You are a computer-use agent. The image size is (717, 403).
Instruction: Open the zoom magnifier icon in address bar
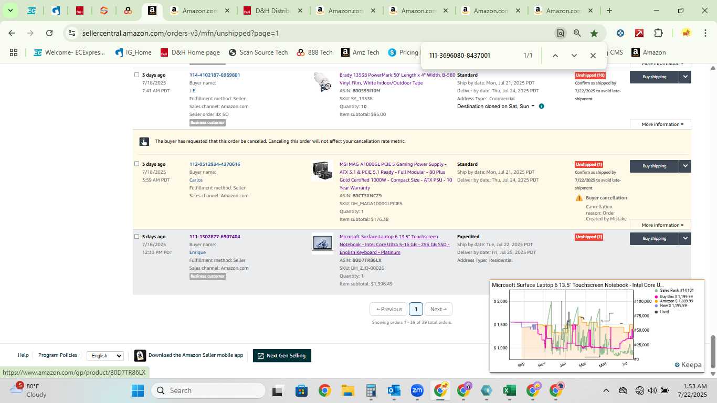pyautogui.click(x=577, y=33)
